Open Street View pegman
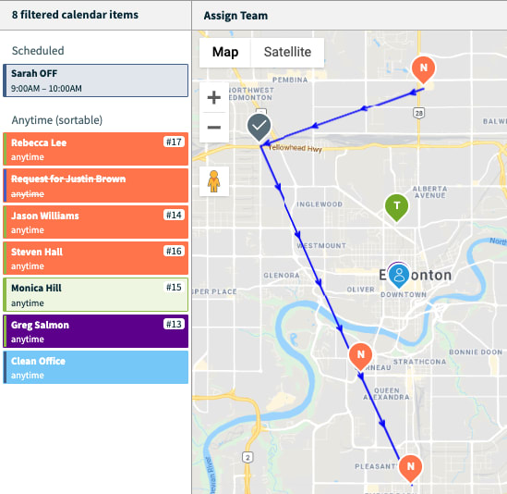The height and width of the screenshot is (494, 507). coord(214,181)
